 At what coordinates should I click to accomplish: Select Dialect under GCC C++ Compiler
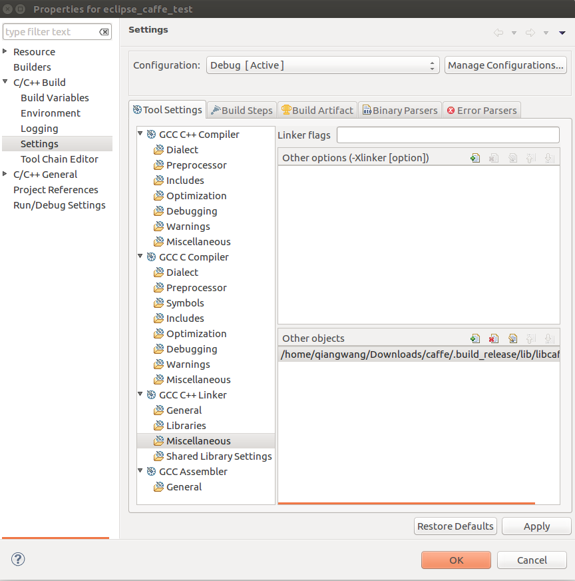click(182, 150)
